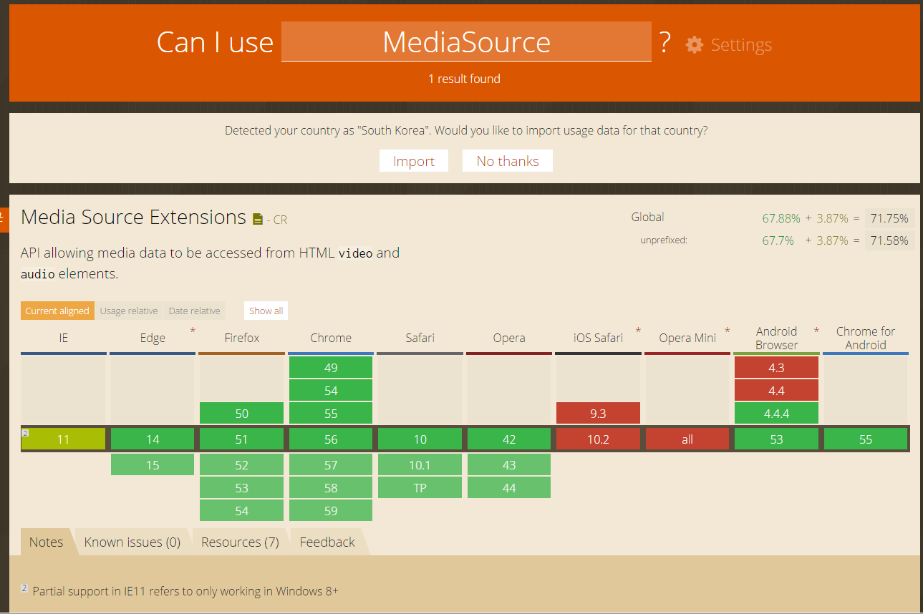Select the Android Browser 4.4.4 cell
923x614 pixels.
(776, 414)
